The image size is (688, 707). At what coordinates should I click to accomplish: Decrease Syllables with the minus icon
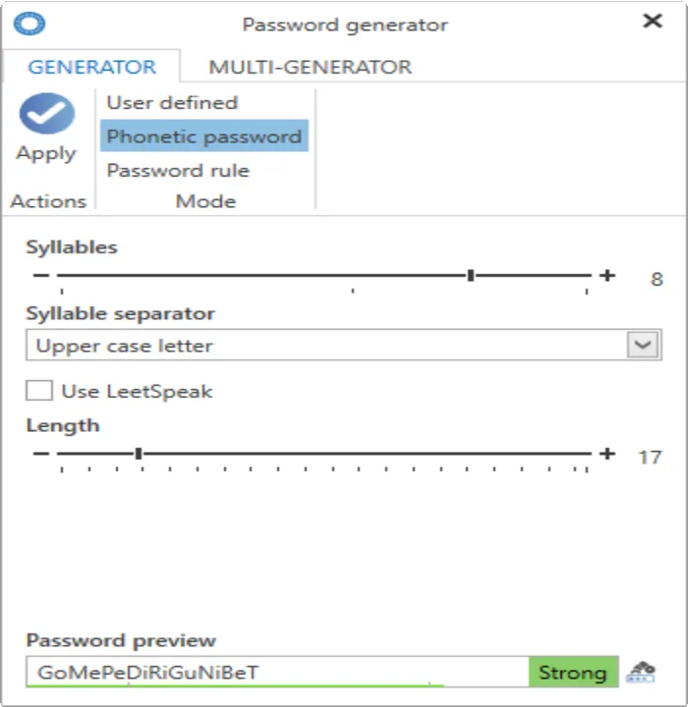coord(41,275)
